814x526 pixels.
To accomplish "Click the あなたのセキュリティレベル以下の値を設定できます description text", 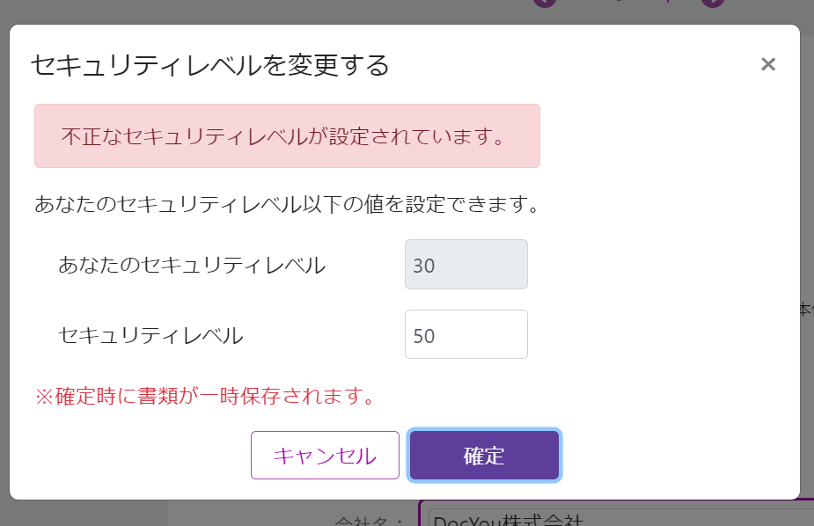I will (x=286, y=206).
